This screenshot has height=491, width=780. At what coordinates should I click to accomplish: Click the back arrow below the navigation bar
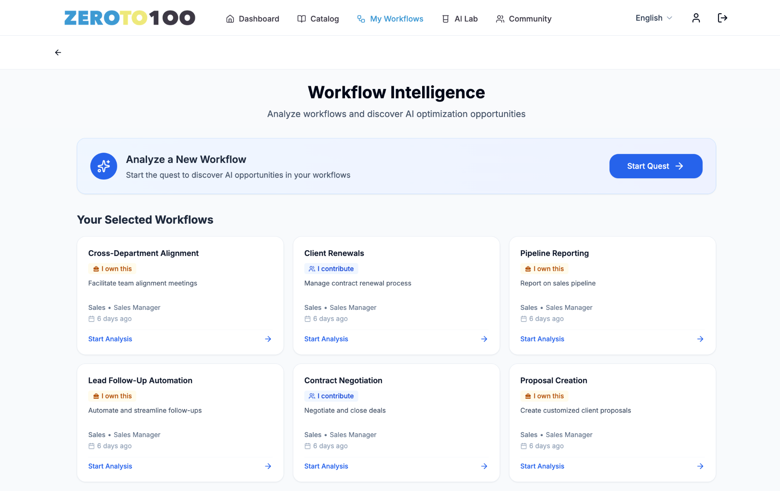click(58, 52)
